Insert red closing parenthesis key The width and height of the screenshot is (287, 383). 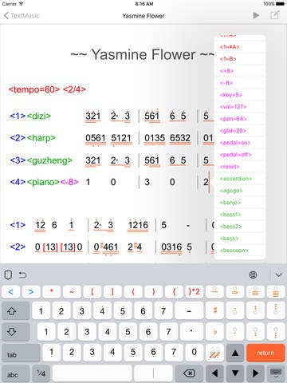[153, 292]
